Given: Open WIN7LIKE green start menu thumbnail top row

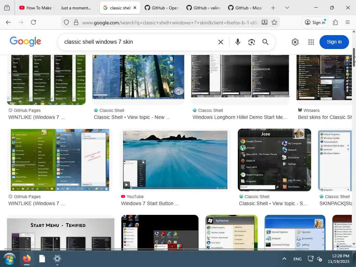Looking at the screenshot, I should [46, 80].
